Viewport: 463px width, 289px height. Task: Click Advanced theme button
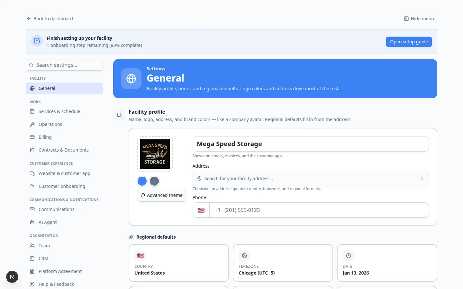click(161, 195)
